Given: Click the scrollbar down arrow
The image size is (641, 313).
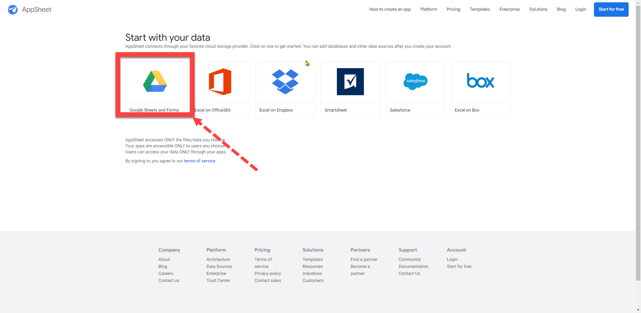Looking at the screenshot, I should point(638,310).
